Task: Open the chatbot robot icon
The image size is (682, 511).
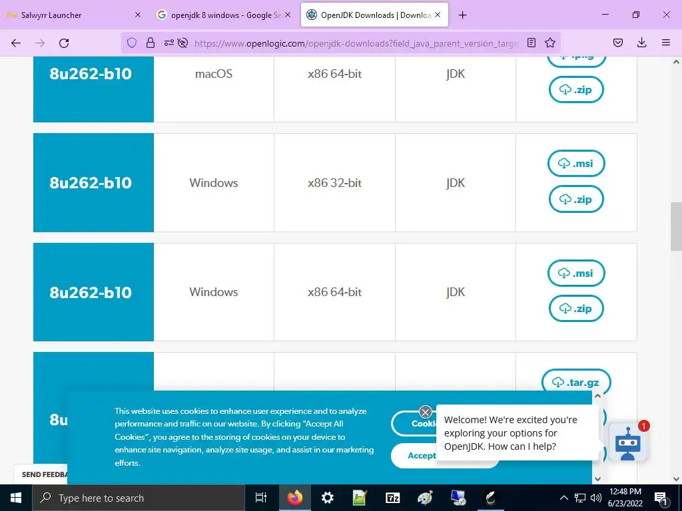Action: 627,442
